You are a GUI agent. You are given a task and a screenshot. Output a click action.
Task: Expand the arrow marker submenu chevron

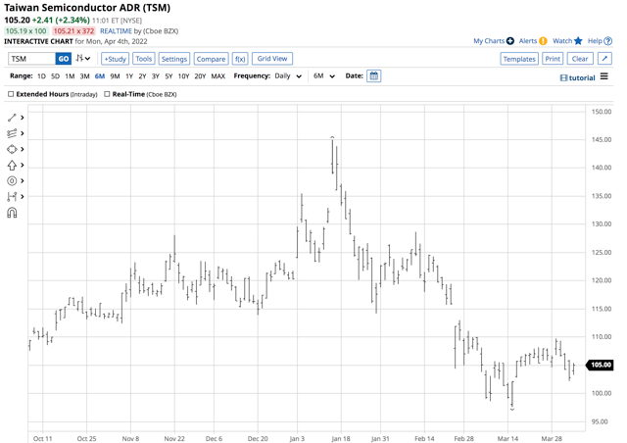[x=23, y=165]
